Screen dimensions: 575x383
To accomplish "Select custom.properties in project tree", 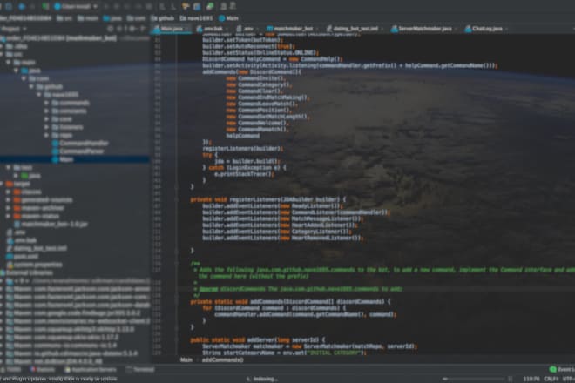I will pos(35,265).
